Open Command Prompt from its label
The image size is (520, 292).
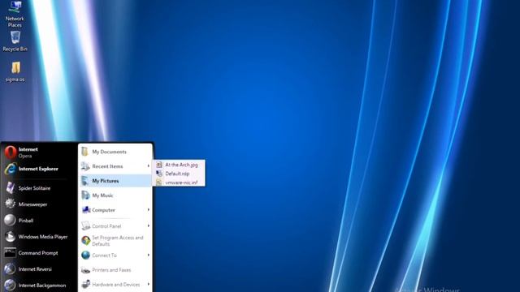38,253
